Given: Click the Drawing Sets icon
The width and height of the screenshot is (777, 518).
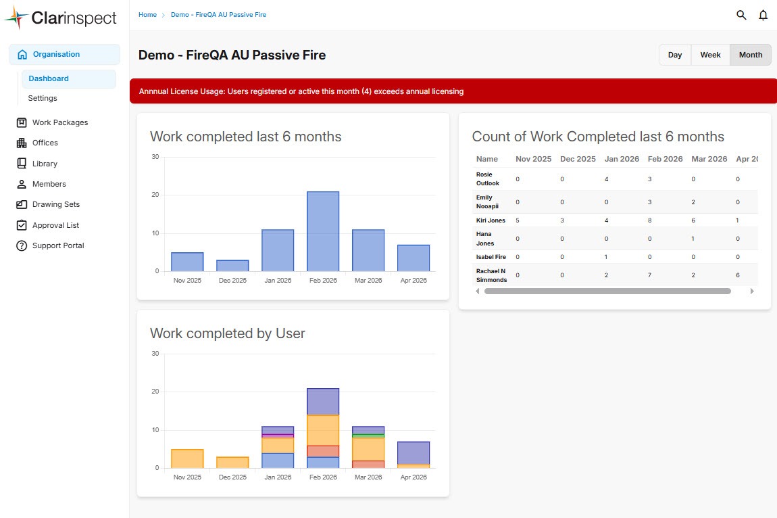Looking at the screenshot, I should 21,204.
